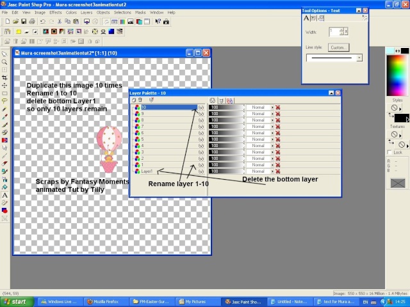
Task: Toggle lock transparency icon for layer 10
Action: click(x=277, y=107)
